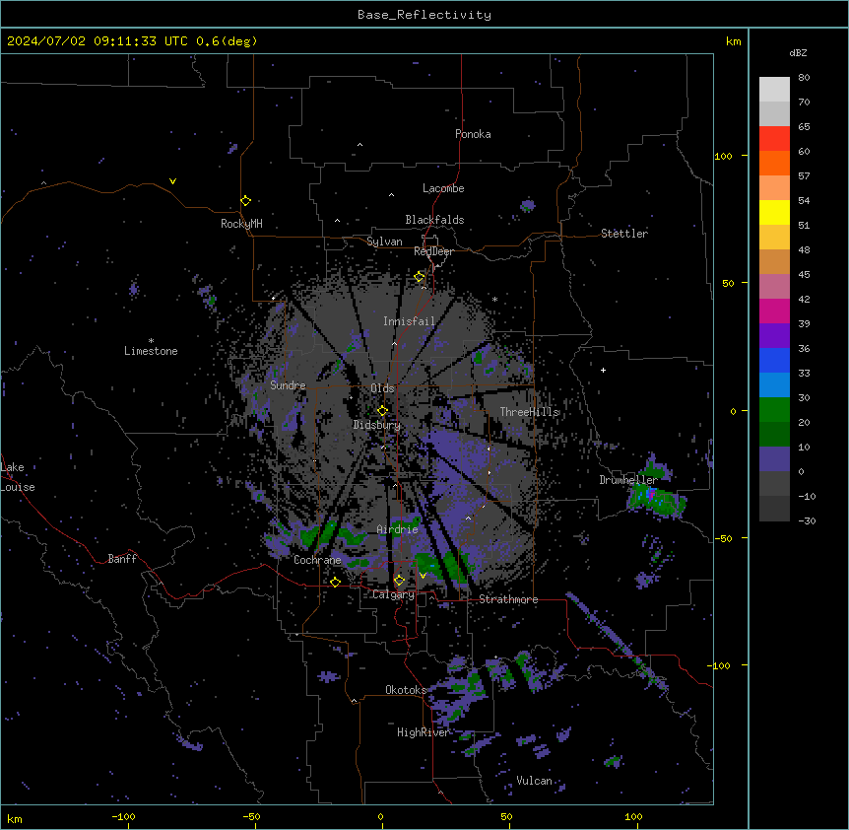Image resolution: width=849 pixels, height=830 pixels.
Task: Click the -30 value on the dBZ legend
Action: click(x=807, y=521)
